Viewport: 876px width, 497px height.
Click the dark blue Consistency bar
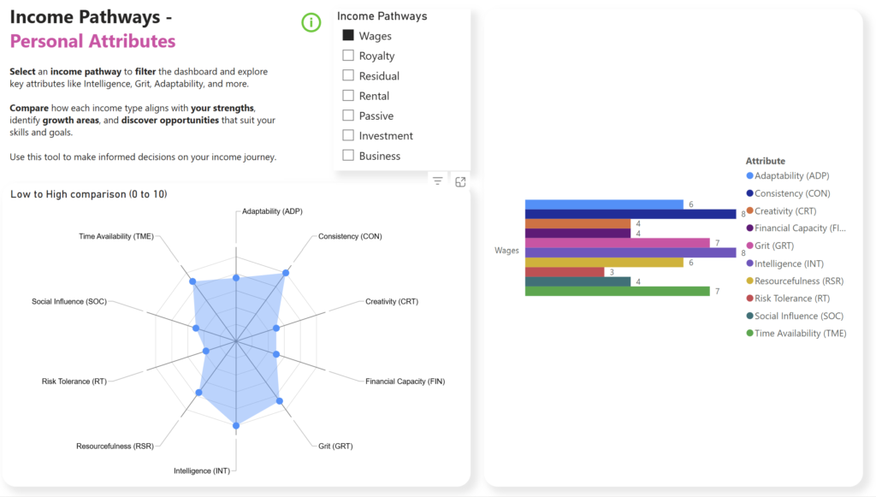tap(630, 214)
